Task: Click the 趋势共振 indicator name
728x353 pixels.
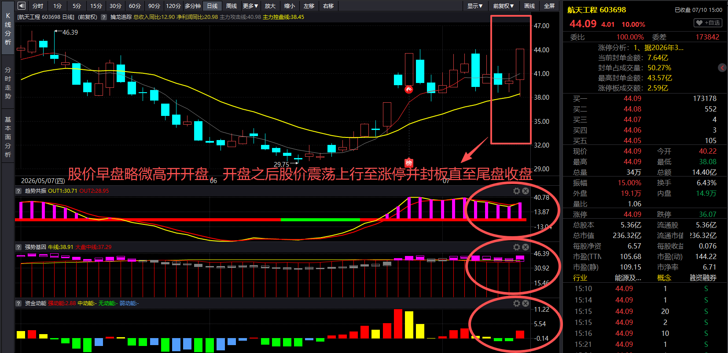Action: point(36,191)
